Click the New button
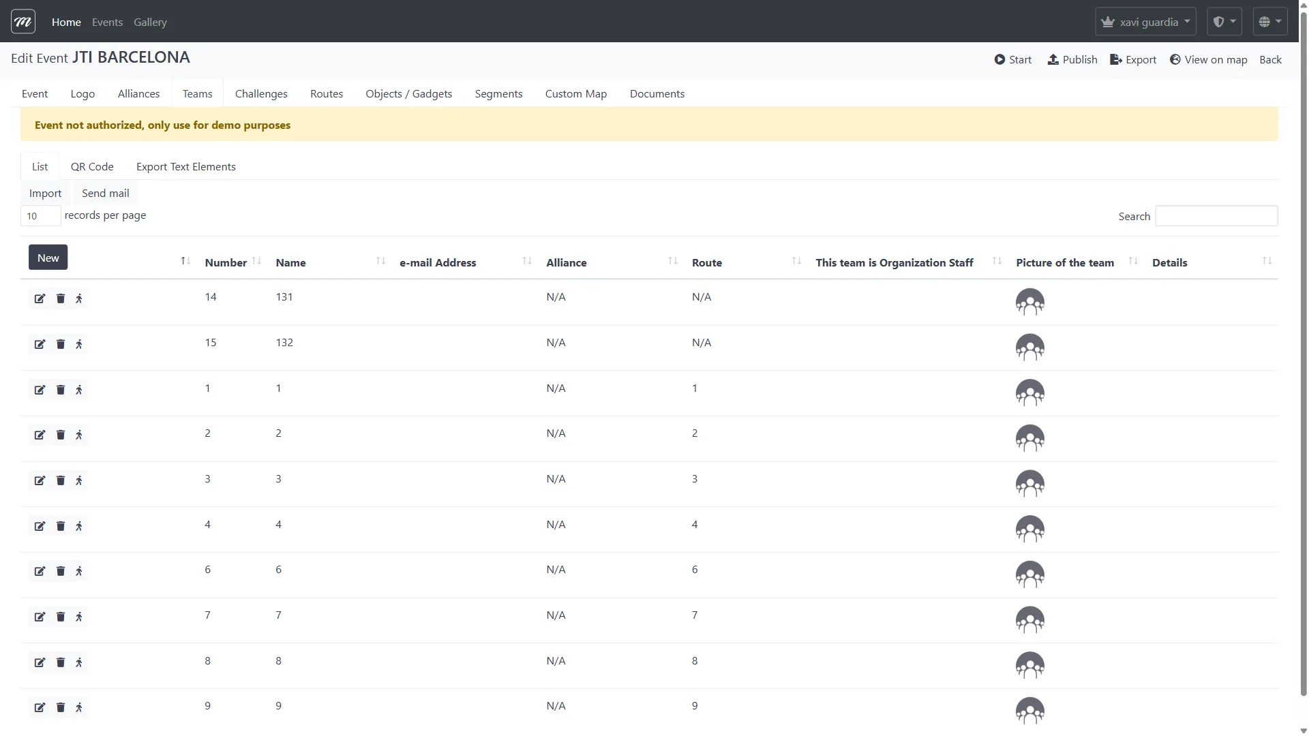This screenshot has width=1309, height=736. pos(48,257)
